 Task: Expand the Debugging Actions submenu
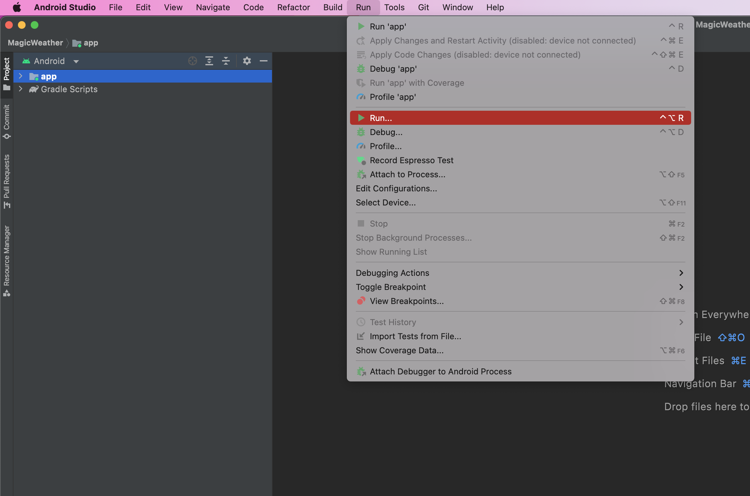coord(520,273)
